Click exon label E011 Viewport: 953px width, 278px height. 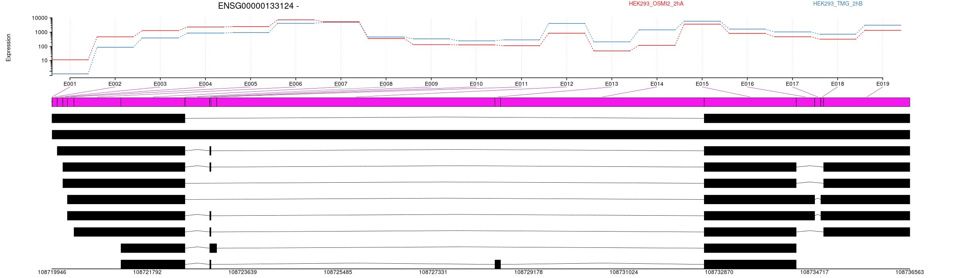pos(521,84)
